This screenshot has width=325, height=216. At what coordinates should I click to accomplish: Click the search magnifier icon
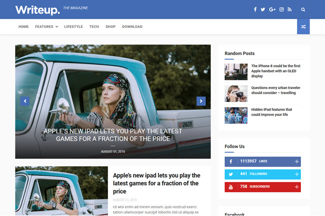point(303,9)
